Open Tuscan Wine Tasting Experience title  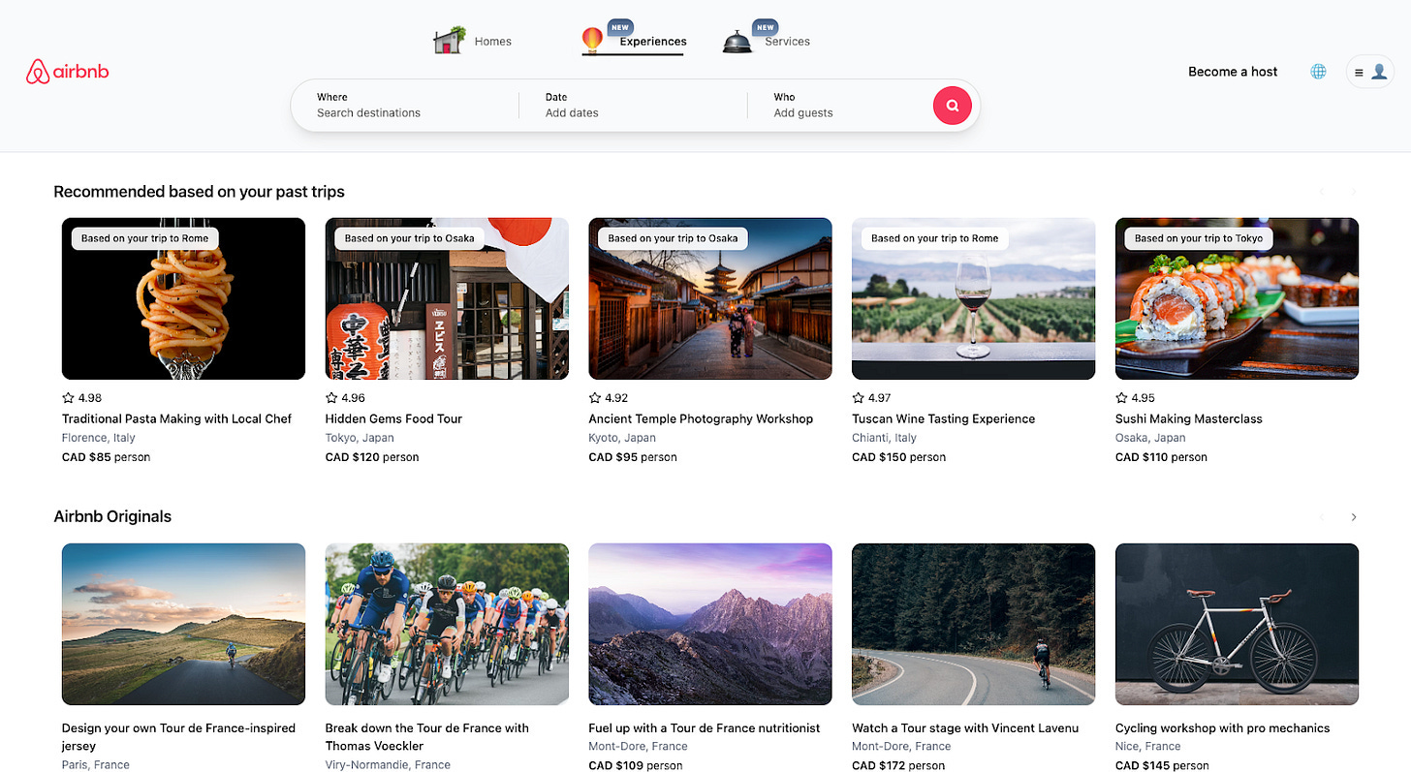943,418
